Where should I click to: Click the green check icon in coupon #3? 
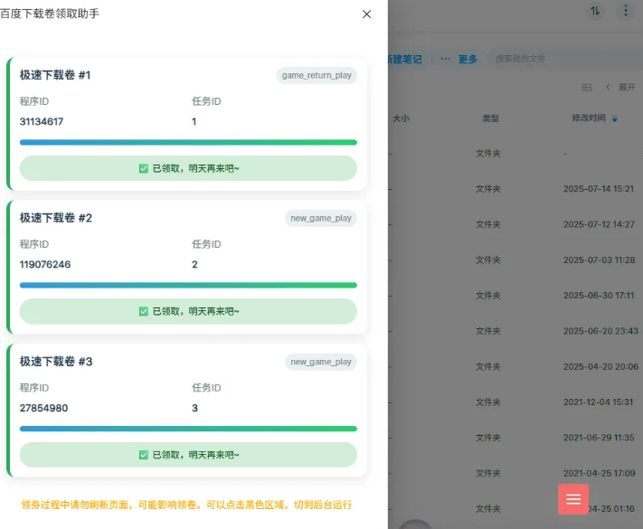tap(143, 455)
